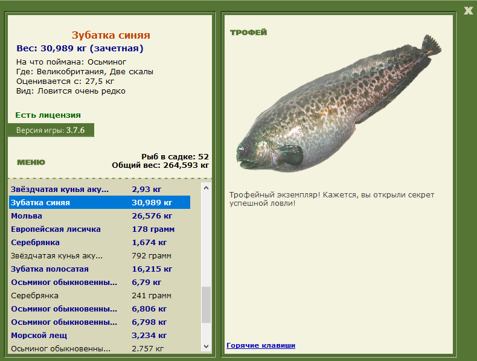Click the Вид: Ловится очень редко line

click(71, 91)
